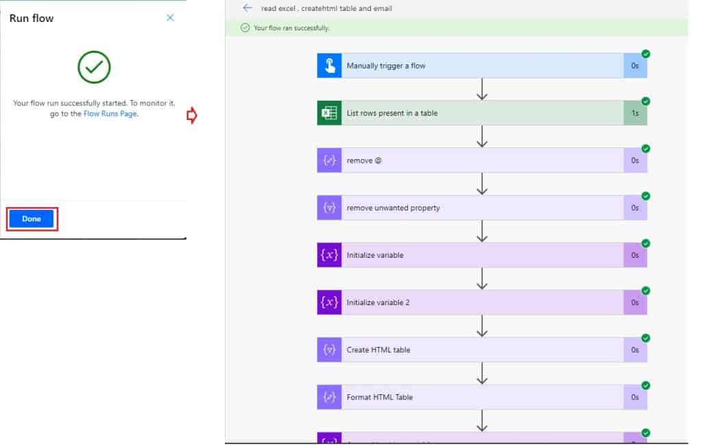Expand the remove unwanted property step

tap(482, 208)
